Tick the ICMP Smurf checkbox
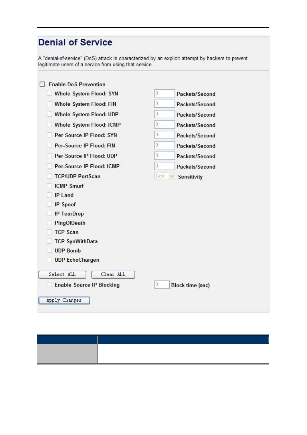The height and width of the screenshot is (435, 307). tap(49, 186)
